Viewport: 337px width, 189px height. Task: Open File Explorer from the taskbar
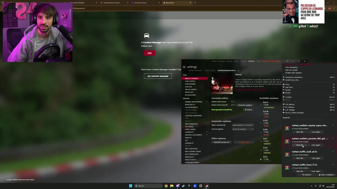click(172, 186)
